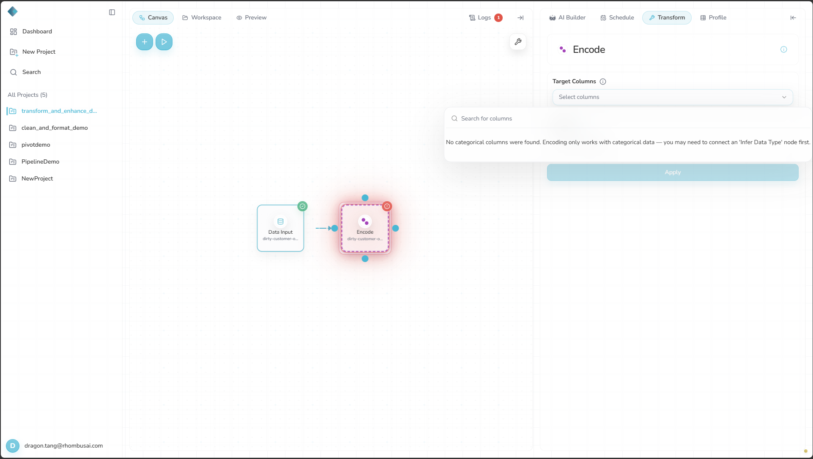813x459 pixels.
Task: Collapse right panel with arrow icon
Action: point(793,18)
